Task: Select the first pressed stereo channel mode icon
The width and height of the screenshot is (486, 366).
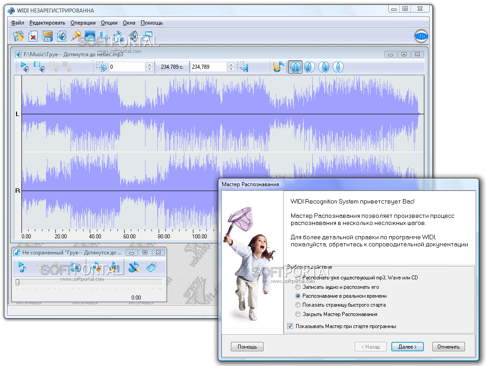Action: tap(295, 67)
